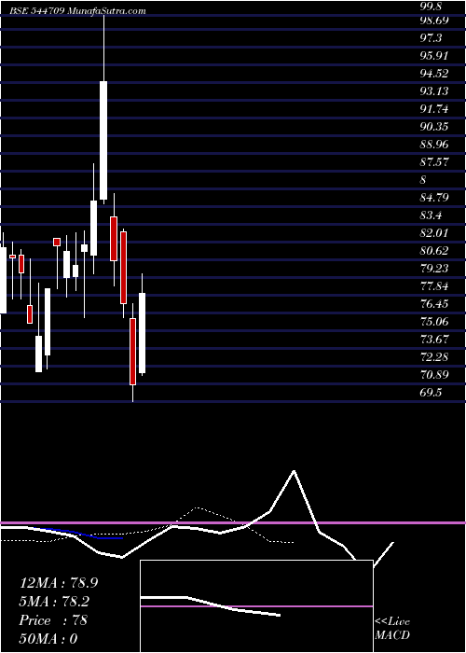Click the tallest white candlestick body

pos(103,140)
